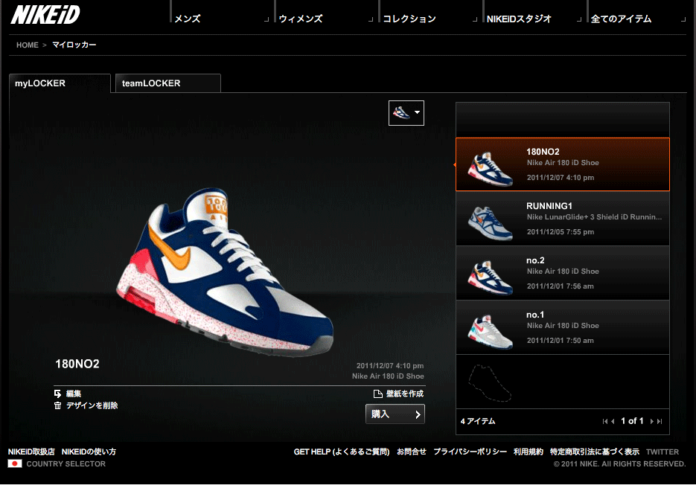Open GET HELP (よくあるご質問) link

342,452
